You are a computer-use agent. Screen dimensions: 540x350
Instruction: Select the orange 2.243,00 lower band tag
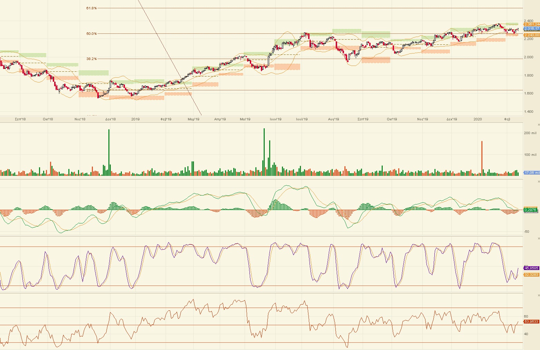pyautogui.click(x=531, y=35)
